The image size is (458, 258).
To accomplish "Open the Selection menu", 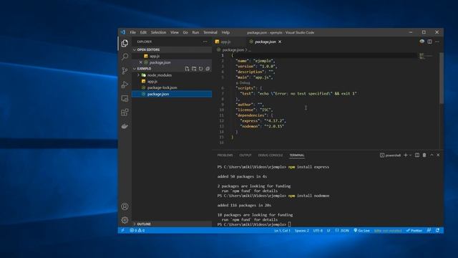I will 158,32.
